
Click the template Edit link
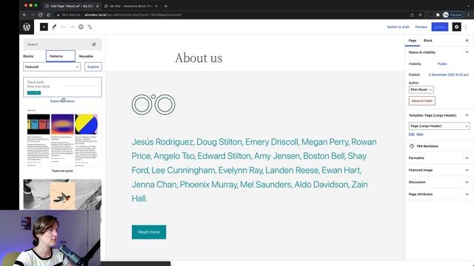pyautogui.click(x=412, y=134)
